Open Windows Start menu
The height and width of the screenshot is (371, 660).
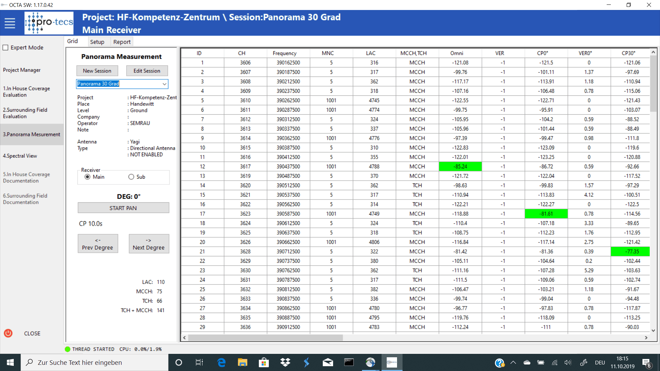coord(10,362)
